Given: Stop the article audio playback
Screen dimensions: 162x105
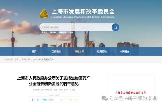Looking at the screenshot, I should click(38, 100).
